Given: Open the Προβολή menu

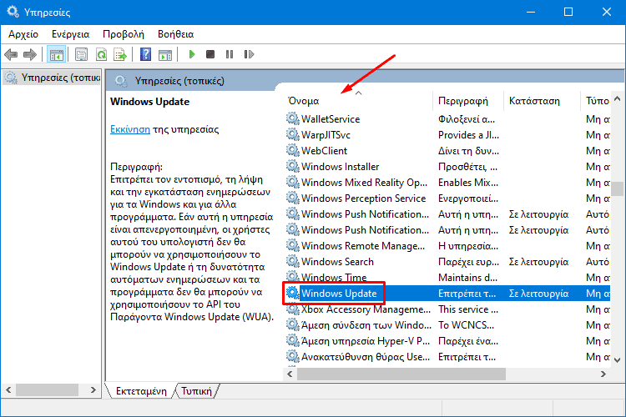Looking at the screenshot, I should click(124, 34).
